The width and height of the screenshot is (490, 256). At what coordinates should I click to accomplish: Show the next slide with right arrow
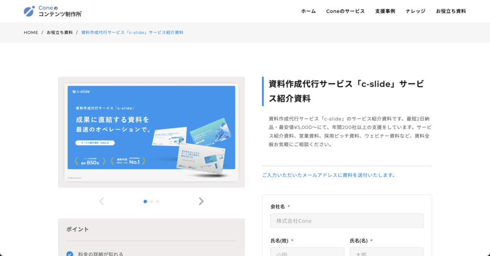coord(201,202)
